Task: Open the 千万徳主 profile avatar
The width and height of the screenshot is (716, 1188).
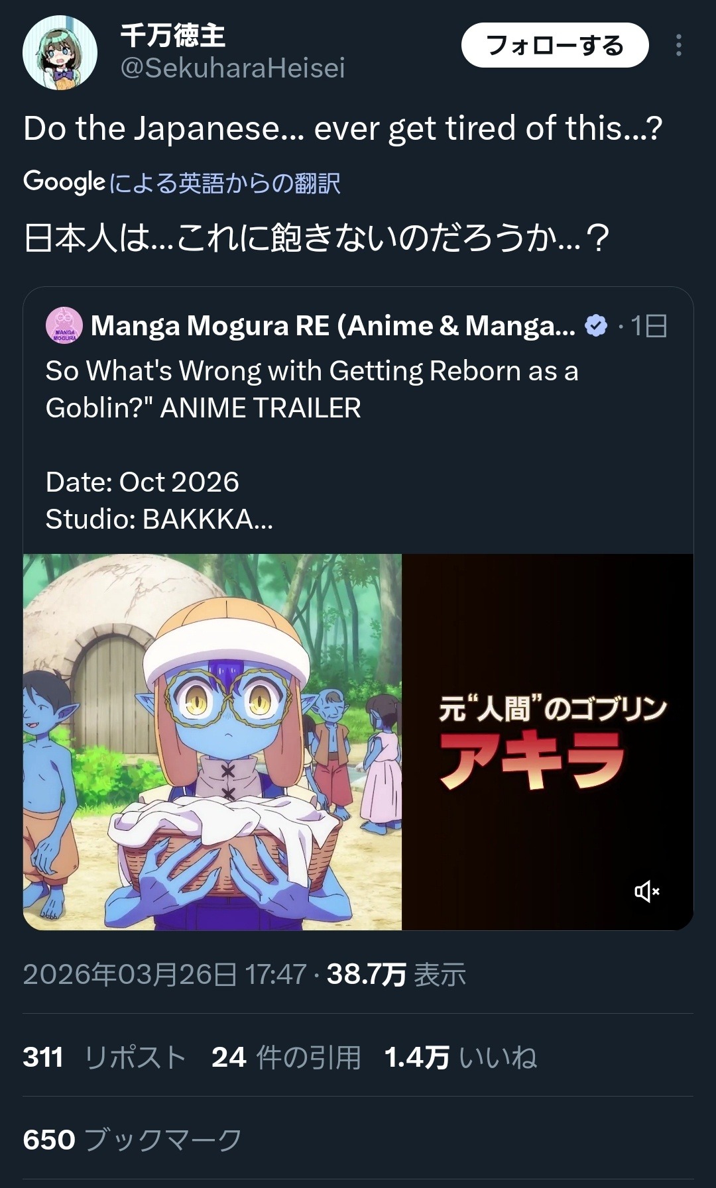Action: tap(60, 52)
